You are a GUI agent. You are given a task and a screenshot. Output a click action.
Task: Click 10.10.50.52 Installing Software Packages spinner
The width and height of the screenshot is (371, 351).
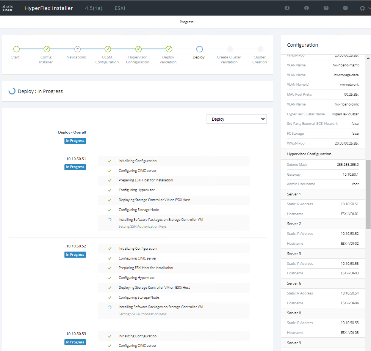point(110,307)
